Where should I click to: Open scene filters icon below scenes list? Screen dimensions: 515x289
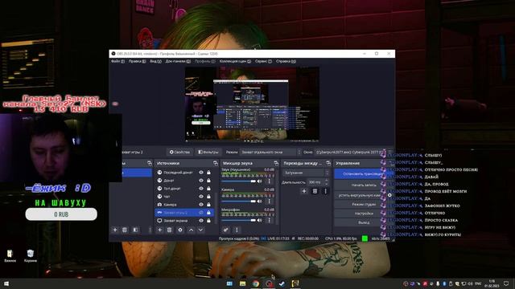(135, 230)
